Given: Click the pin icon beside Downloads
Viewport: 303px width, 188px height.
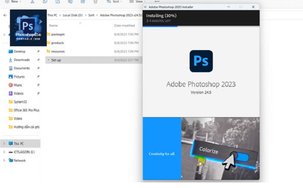Looking at the screenshot, I should [x=38, y=60].
